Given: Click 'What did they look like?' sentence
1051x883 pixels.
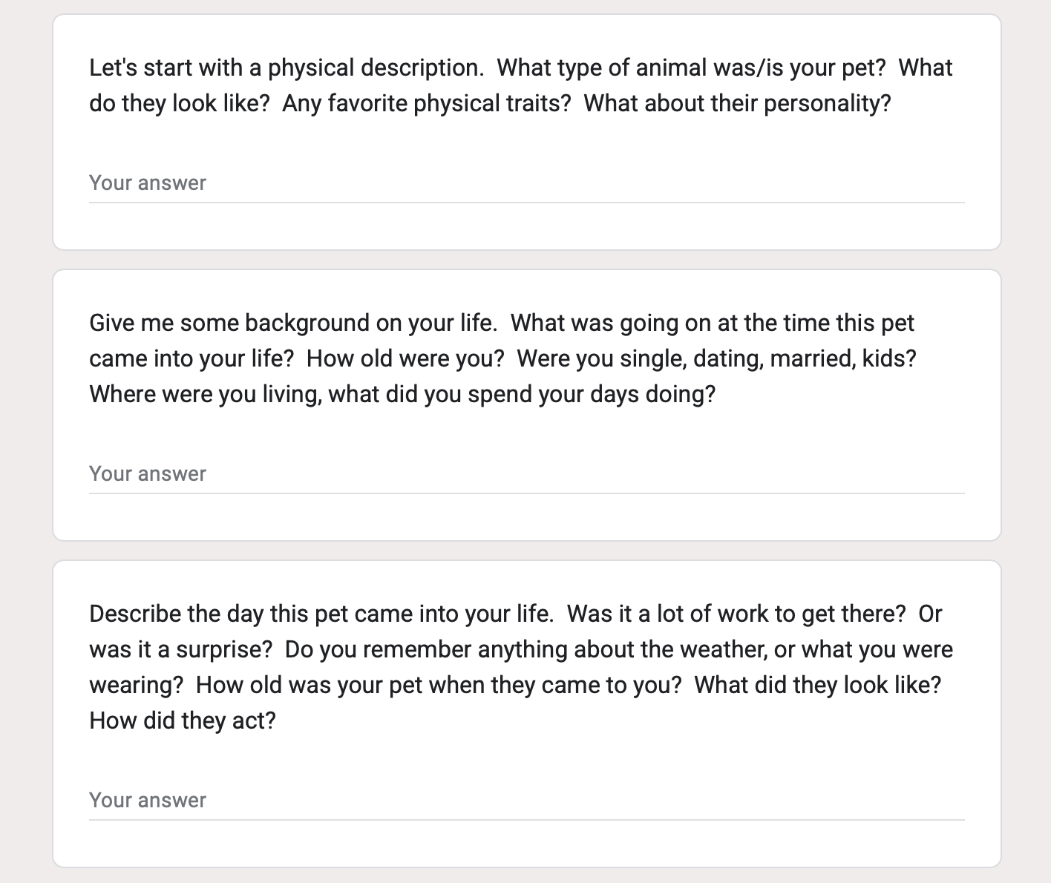Looking at the screenshot, I should [x=817, y=686].
